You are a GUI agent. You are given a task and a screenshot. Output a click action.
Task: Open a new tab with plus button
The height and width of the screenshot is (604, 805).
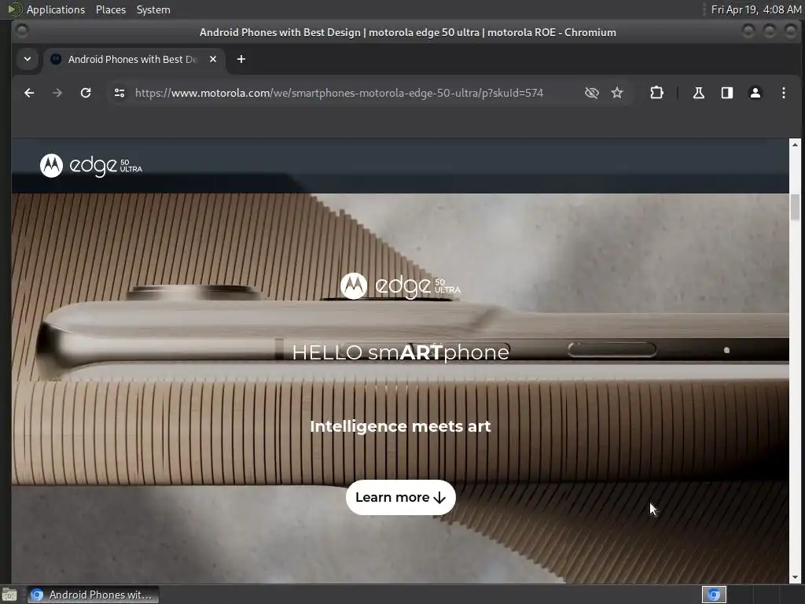(x=241, y=59)
